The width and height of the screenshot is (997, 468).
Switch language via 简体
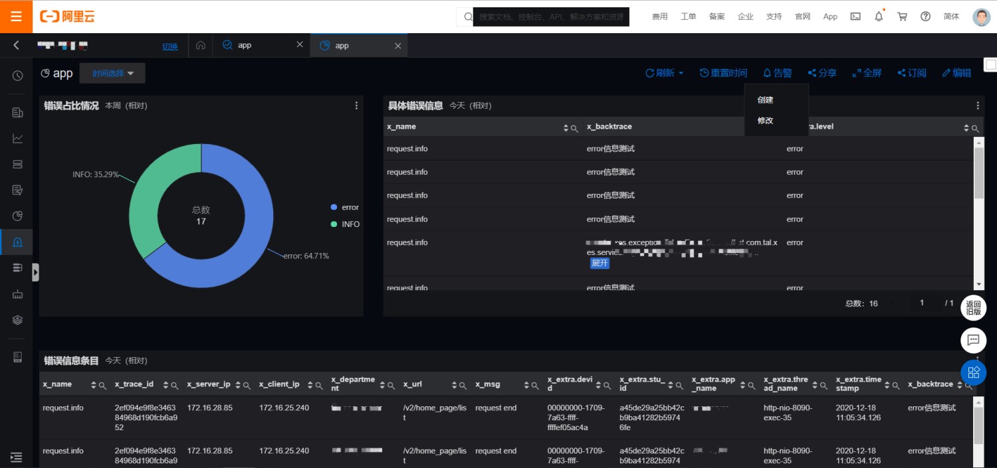[951, 17]
